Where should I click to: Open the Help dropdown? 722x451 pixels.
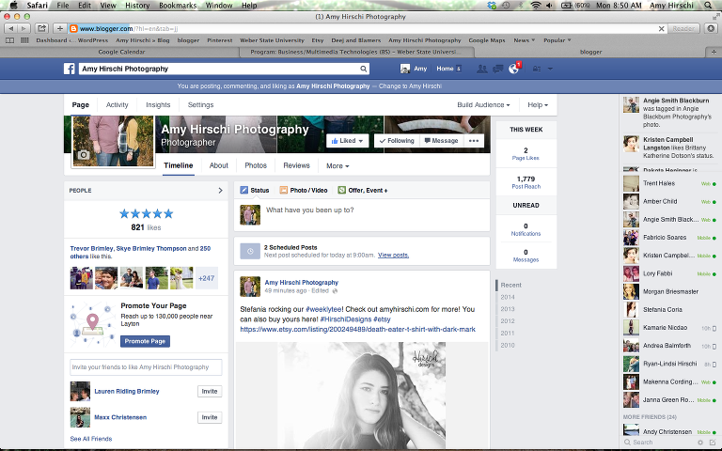pos(538,105)
